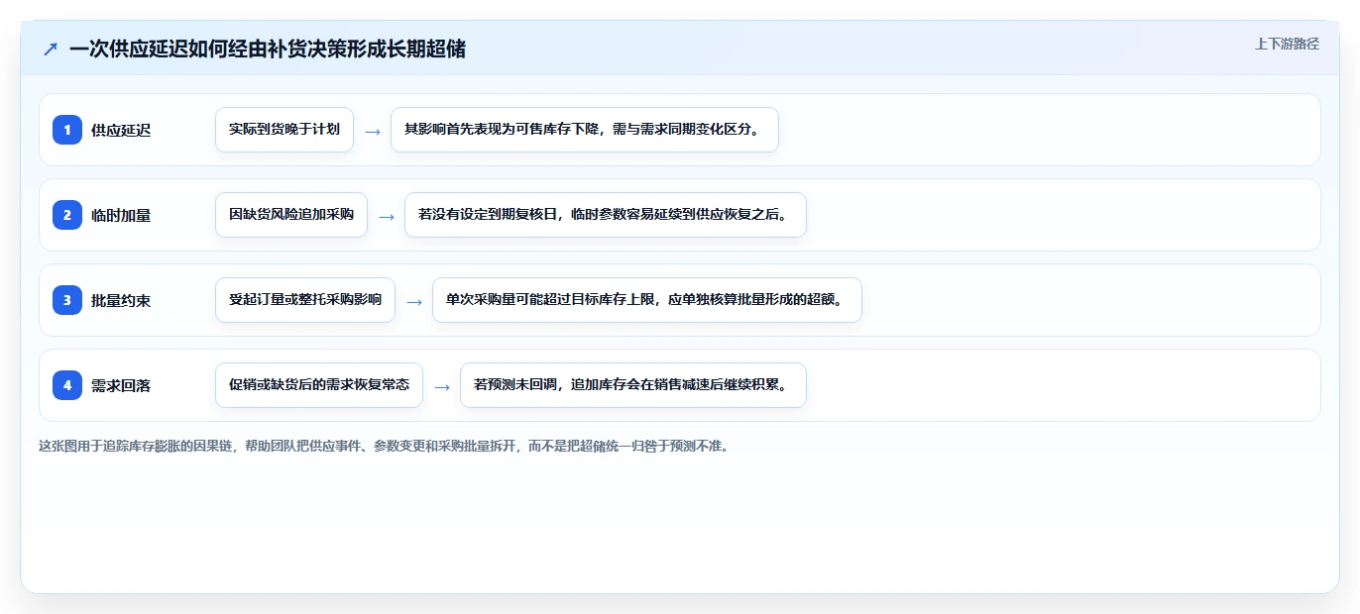Click the 因缺货风险追加采购 box

[291, 215]
